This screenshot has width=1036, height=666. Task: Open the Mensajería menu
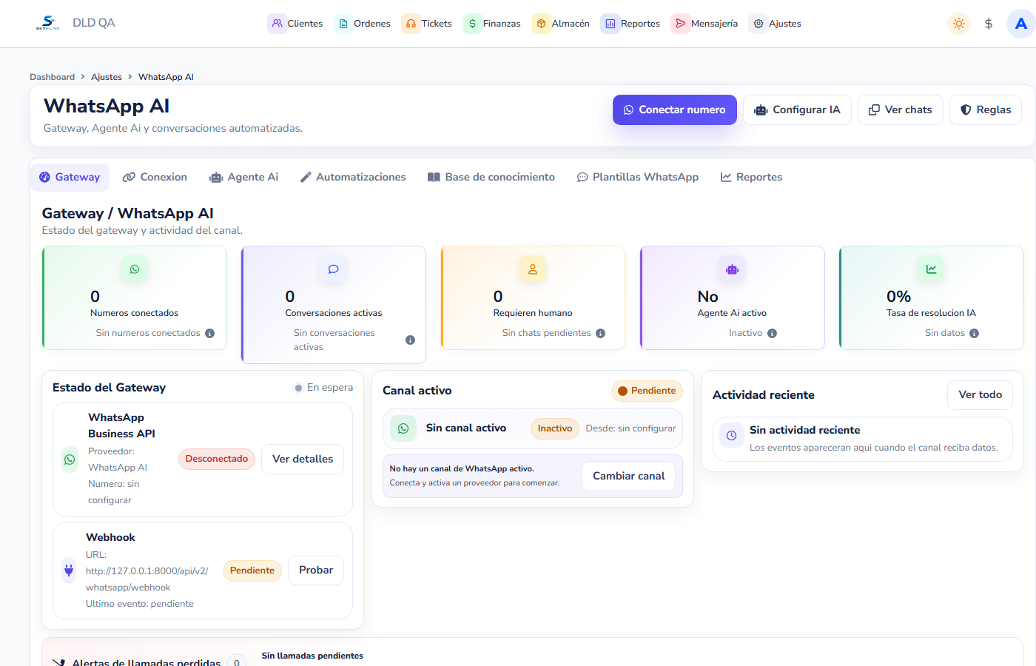click(704, 24)
